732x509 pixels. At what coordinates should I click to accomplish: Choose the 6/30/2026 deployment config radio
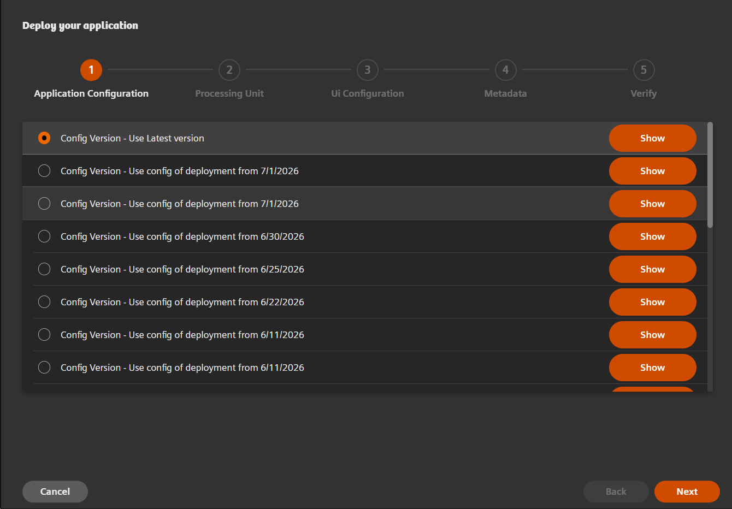pyautogui.click(x=44, y=236)
